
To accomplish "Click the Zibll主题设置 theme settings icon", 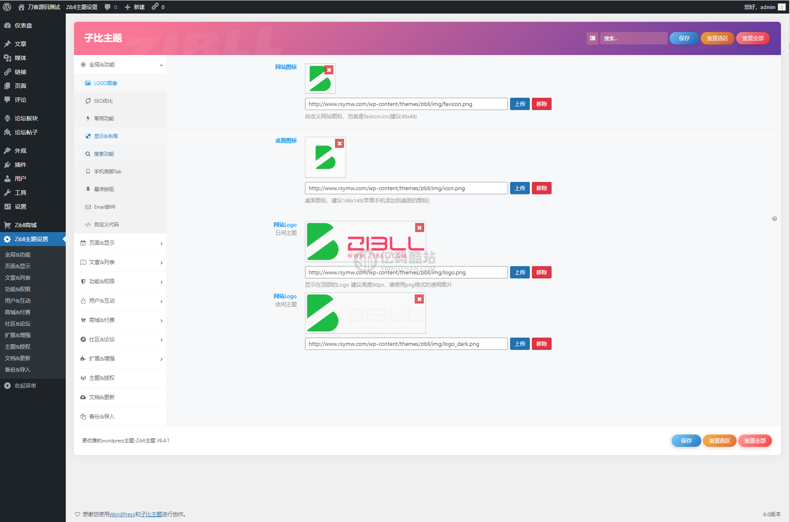I will [x=8, y=238].
